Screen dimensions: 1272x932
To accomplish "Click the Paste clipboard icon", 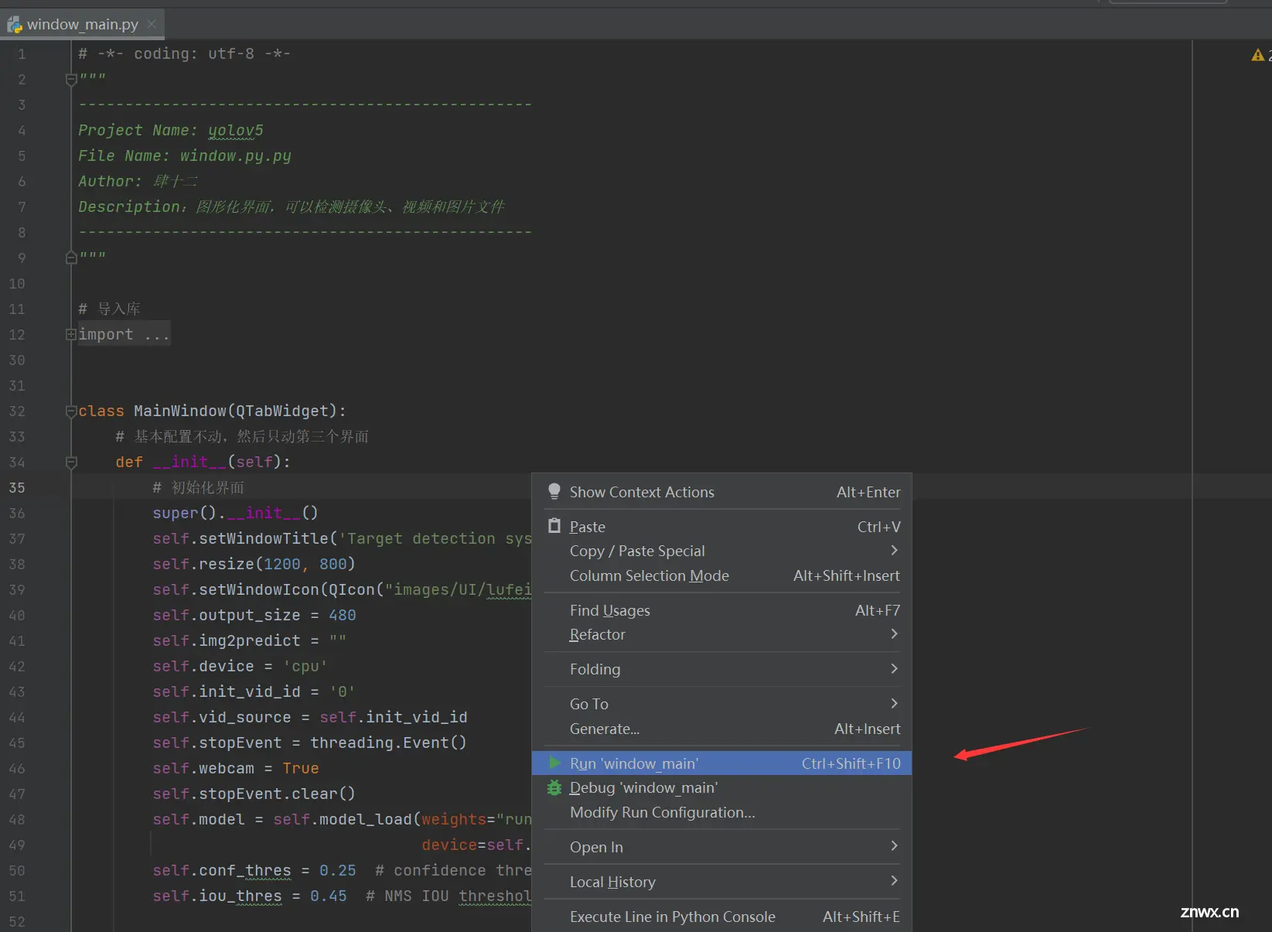I will pyautogui.click(x=554, y=527).
